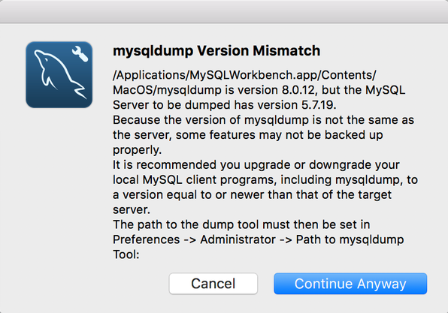Click the MySQL Workbench dolphin icon

coord(59,75)
